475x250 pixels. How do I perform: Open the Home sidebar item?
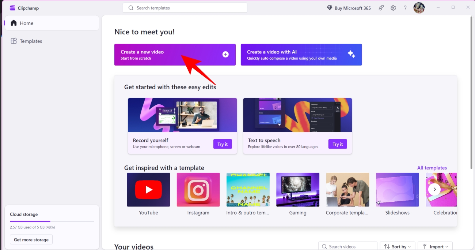click(x=52, y=23)
